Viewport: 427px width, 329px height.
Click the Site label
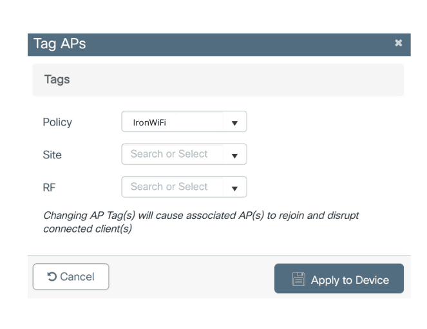(52, 155)
